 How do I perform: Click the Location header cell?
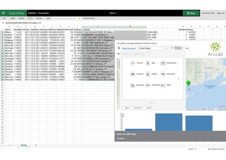[x=98, y=29]
